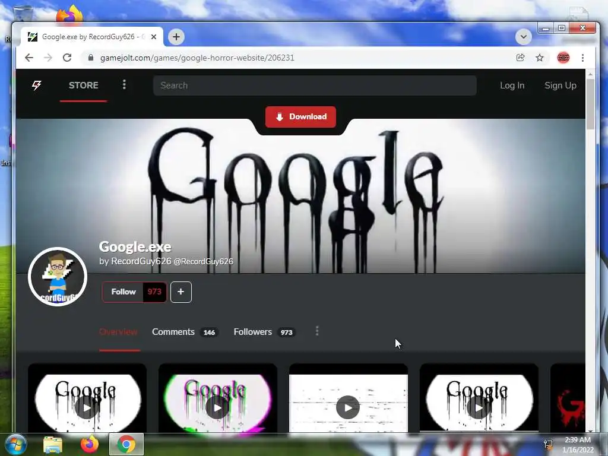
Task: Open the three-dot menu beside STORE
Action: point(124,84)
